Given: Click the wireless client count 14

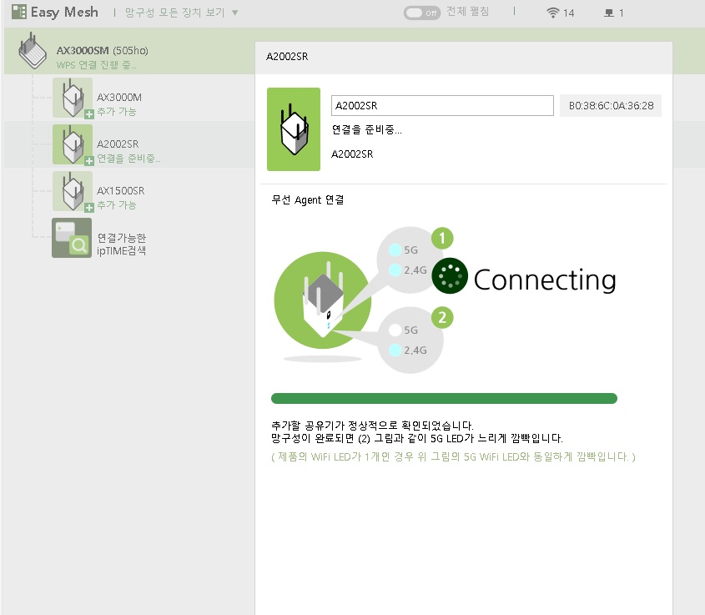Looking at the screenshot, I should coord(568,13).
